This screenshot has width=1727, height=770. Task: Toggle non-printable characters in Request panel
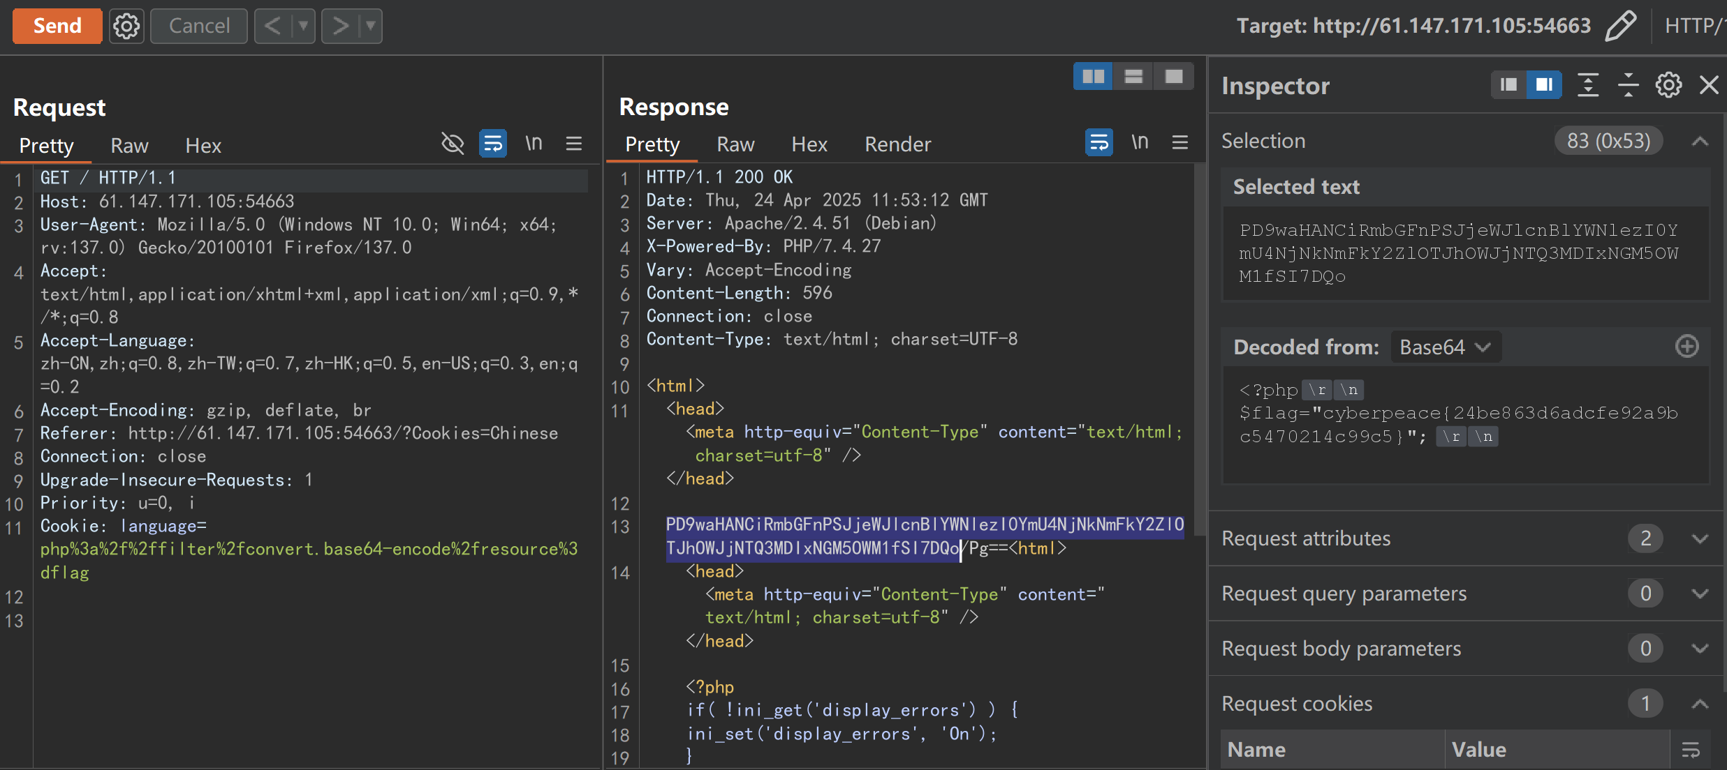(534, 144)
